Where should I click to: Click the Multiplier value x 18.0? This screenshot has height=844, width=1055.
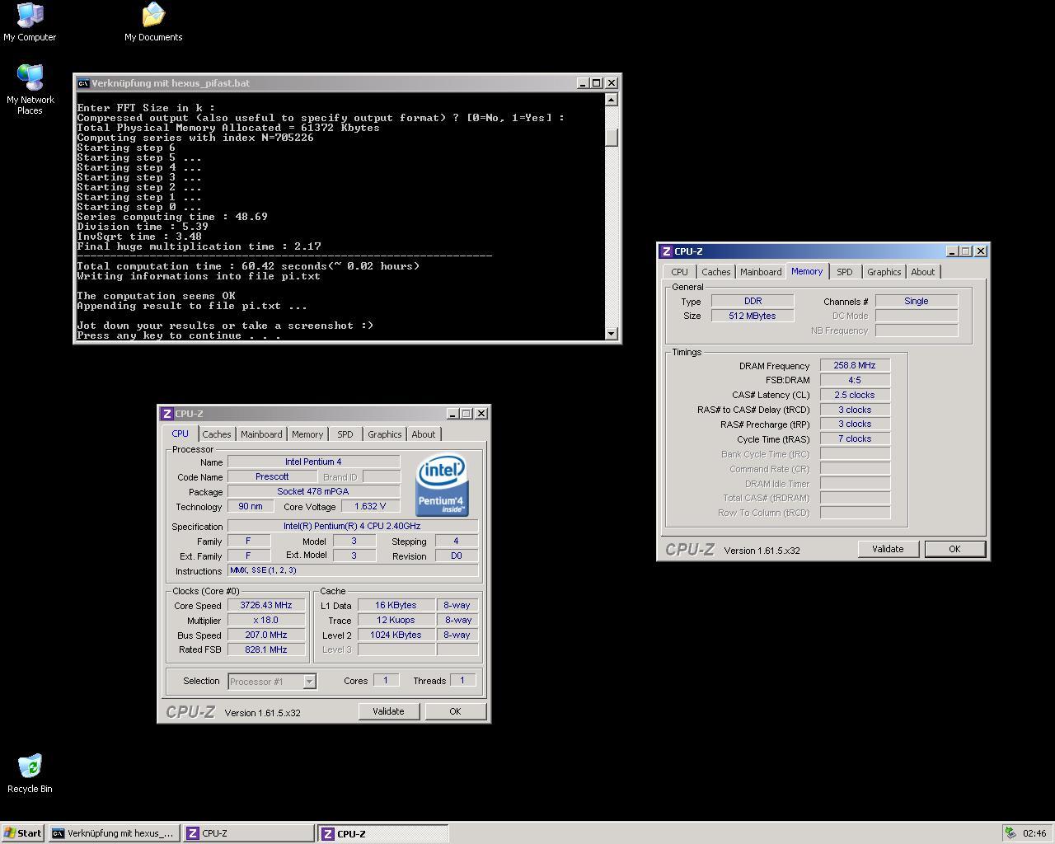266,620
